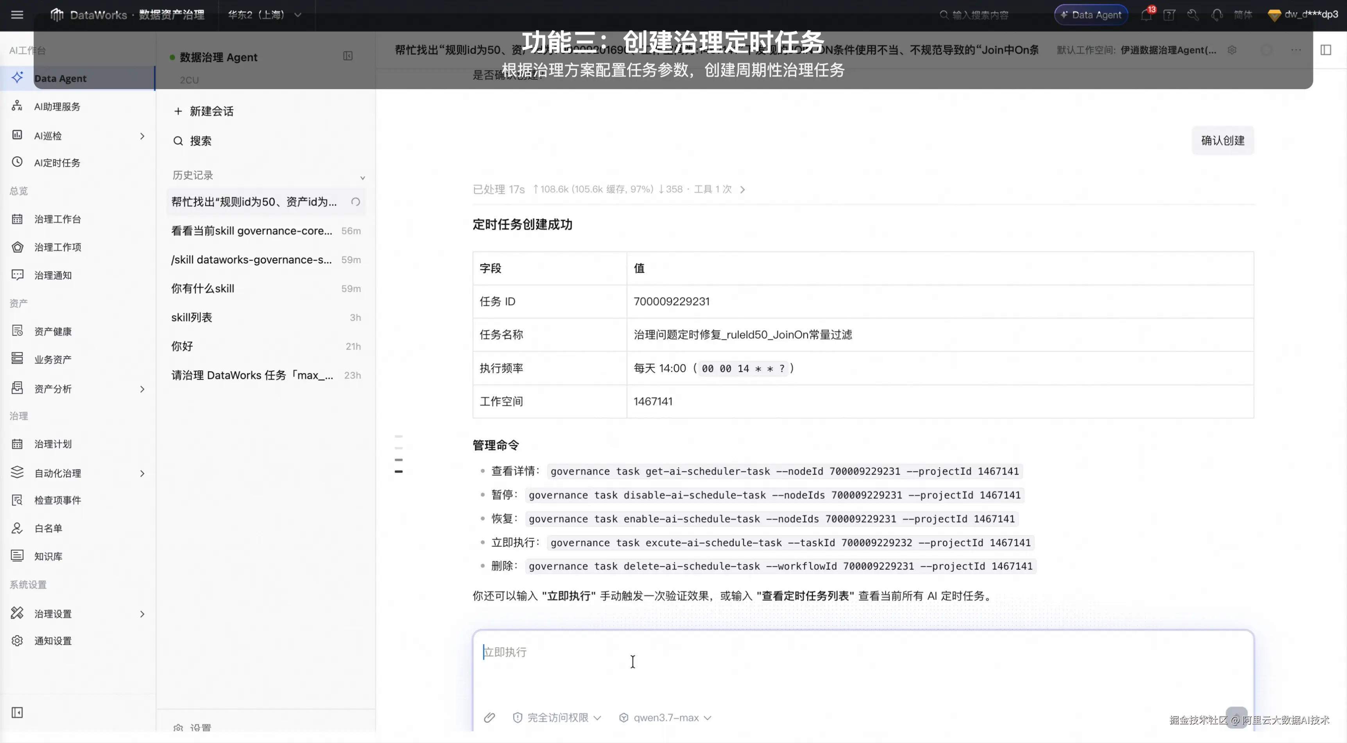Click the 资产分析 icon
This screenshot has width=1347, height=743.
pyautogui.click(x=17, y=388)
